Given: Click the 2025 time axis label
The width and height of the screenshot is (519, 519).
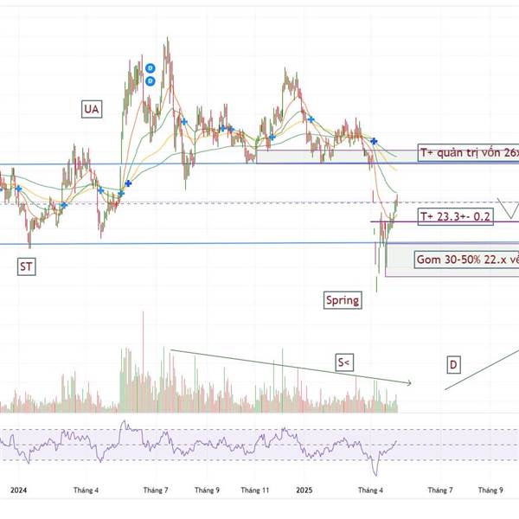Looking at the screenshot, I should [x=304, y=490].
